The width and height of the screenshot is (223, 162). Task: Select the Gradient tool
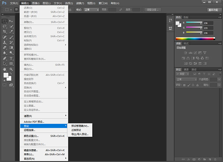(x=11, y=47)
